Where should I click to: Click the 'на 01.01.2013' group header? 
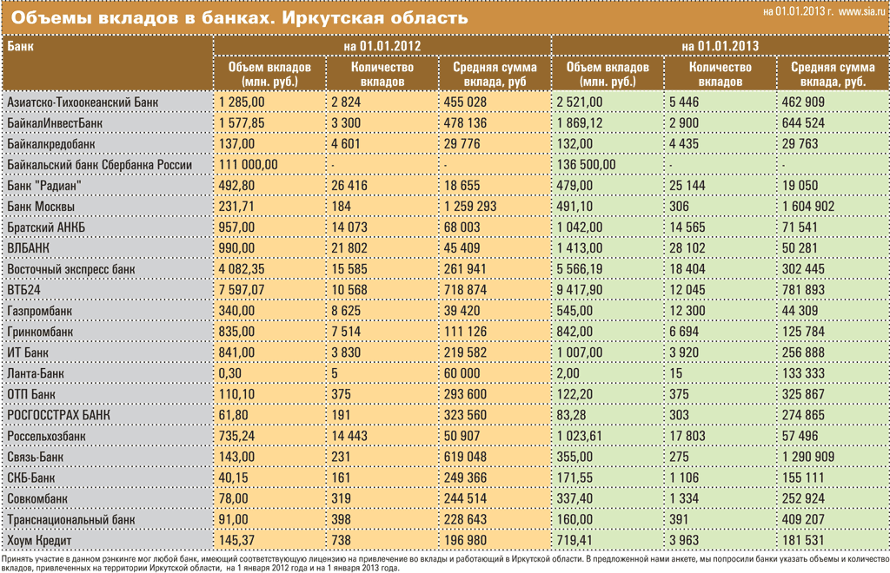click(720, 45)
